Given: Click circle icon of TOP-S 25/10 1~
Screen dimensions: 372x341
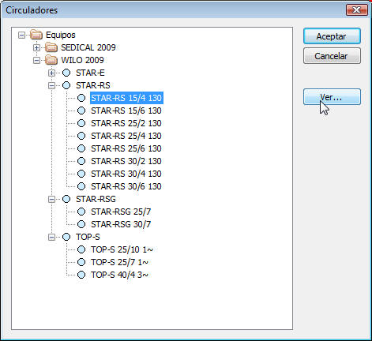Looking at the screenshot, I should [81, 249].
